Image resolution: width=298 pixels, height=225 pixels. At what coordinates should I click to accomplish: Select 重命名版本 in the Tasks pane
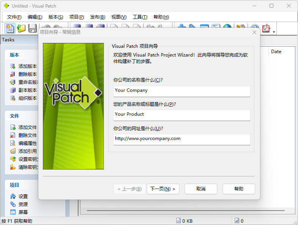[x=24, y=82]
